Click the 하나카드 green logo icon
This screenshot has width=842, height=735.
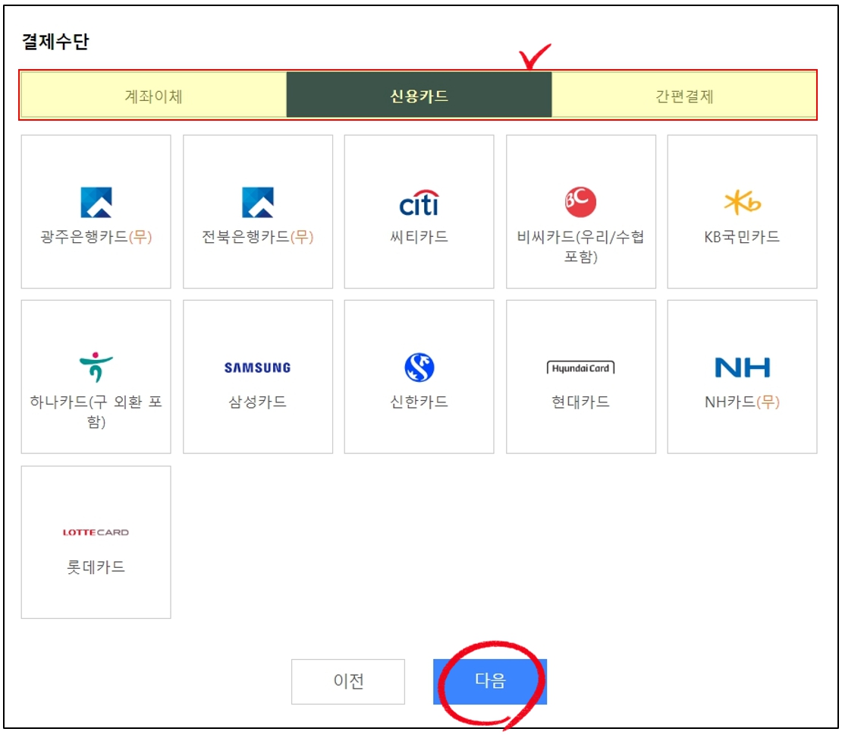[x=96, y=367]
